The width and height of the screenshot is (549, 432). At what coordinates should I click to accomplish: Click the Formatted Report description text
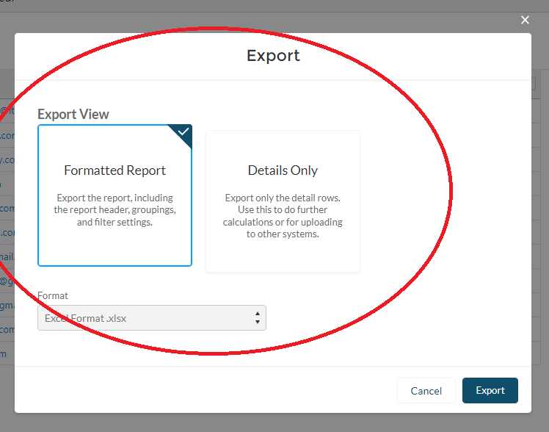[x=114, y=210]
